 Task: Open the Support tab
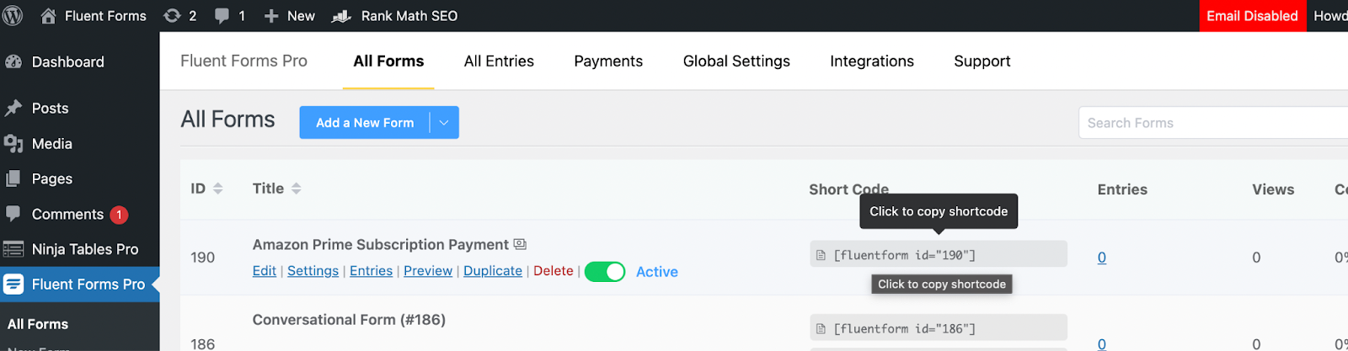[982, 61]
